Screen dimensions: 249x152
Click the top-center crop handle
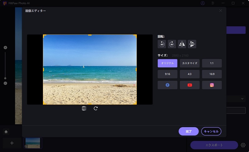pos(90,35)
